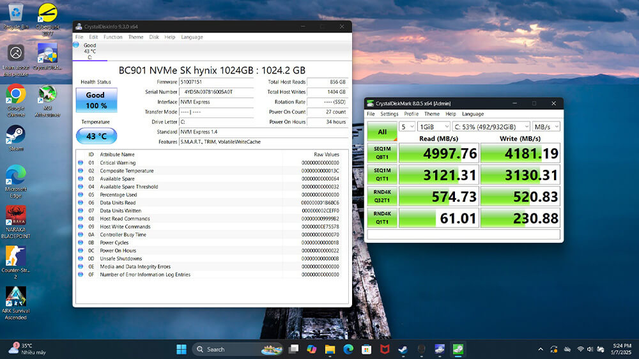Launch Steam from the desktop icon
The image size is (639, 359).
[x=16, y=139]
